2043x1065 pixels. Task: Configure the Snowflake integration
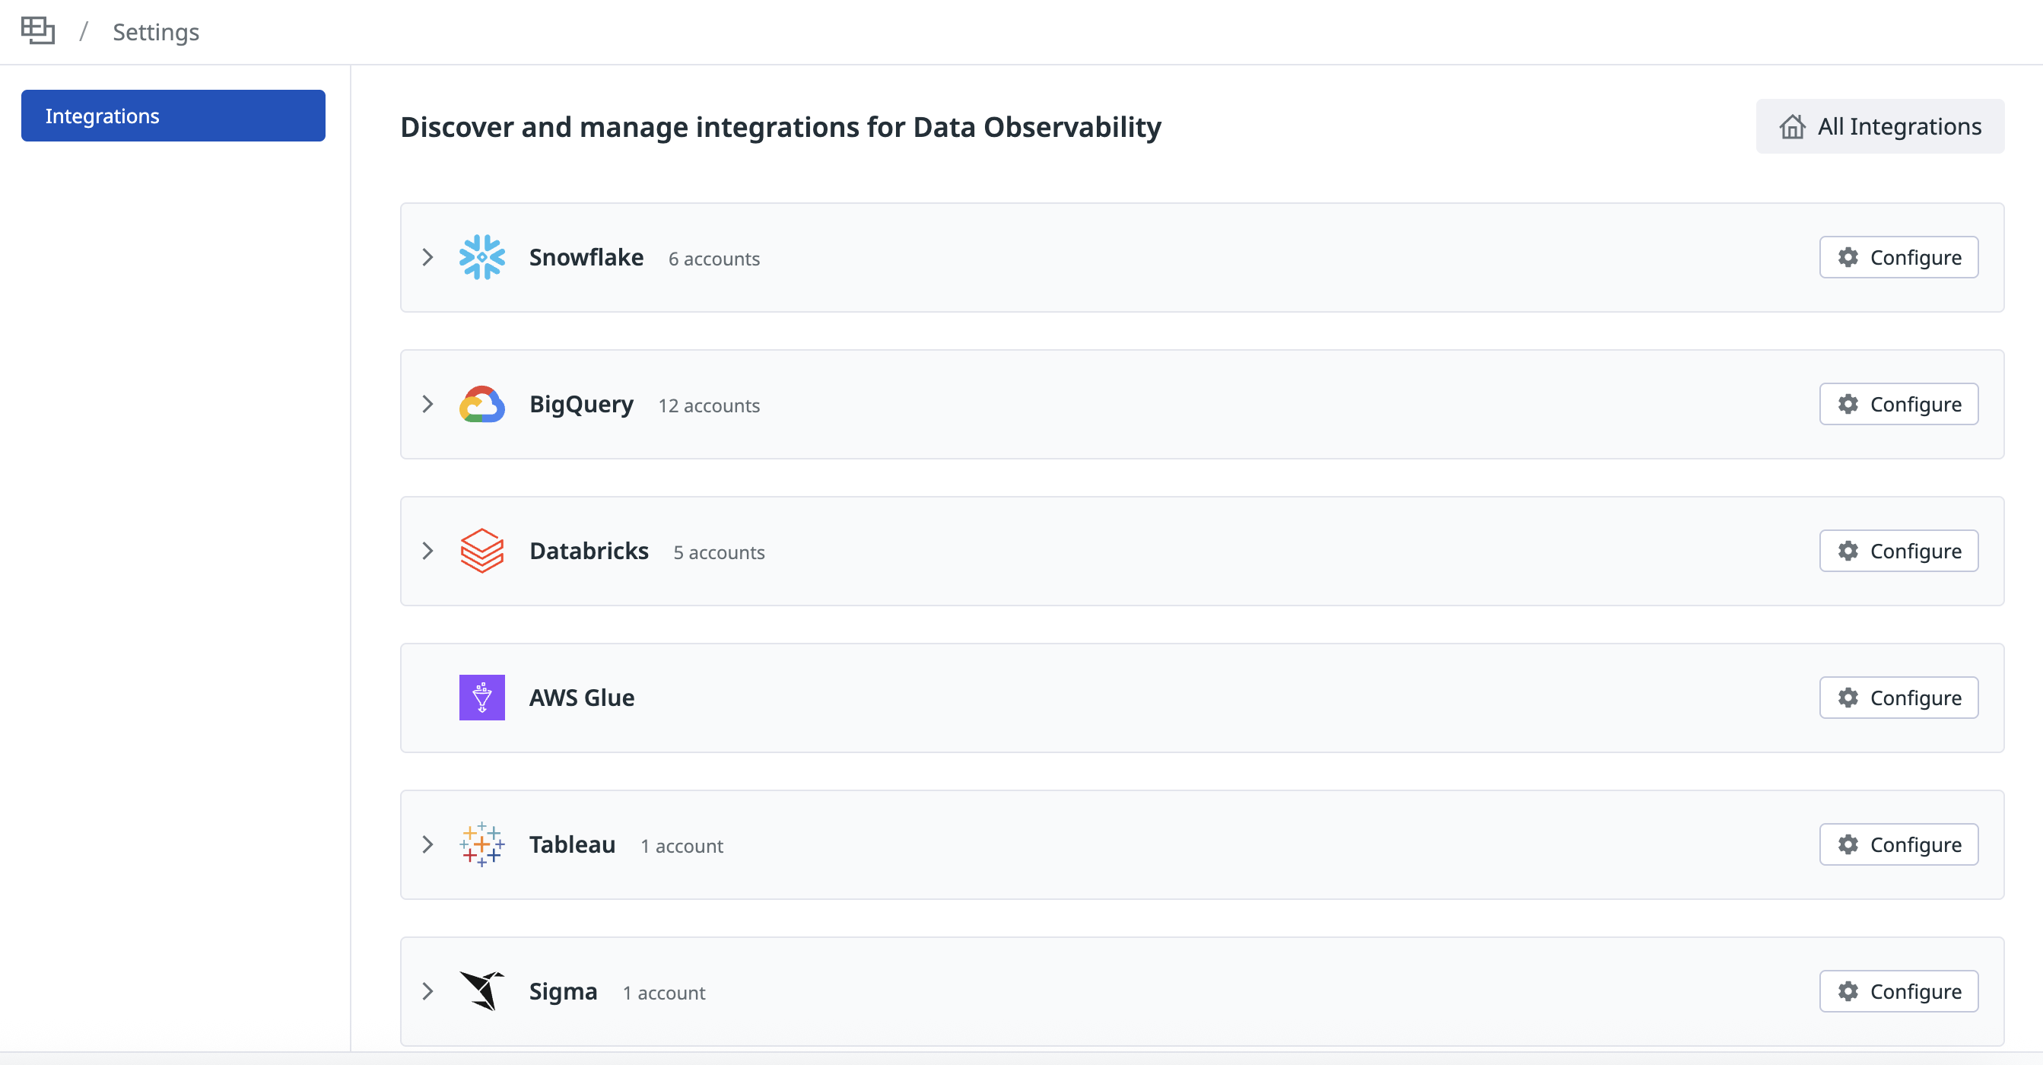1898,257
